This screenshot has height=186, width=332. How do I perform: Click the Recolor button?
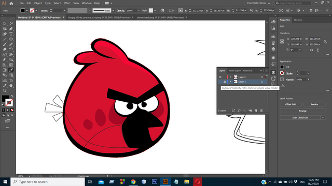coord(314,104)
